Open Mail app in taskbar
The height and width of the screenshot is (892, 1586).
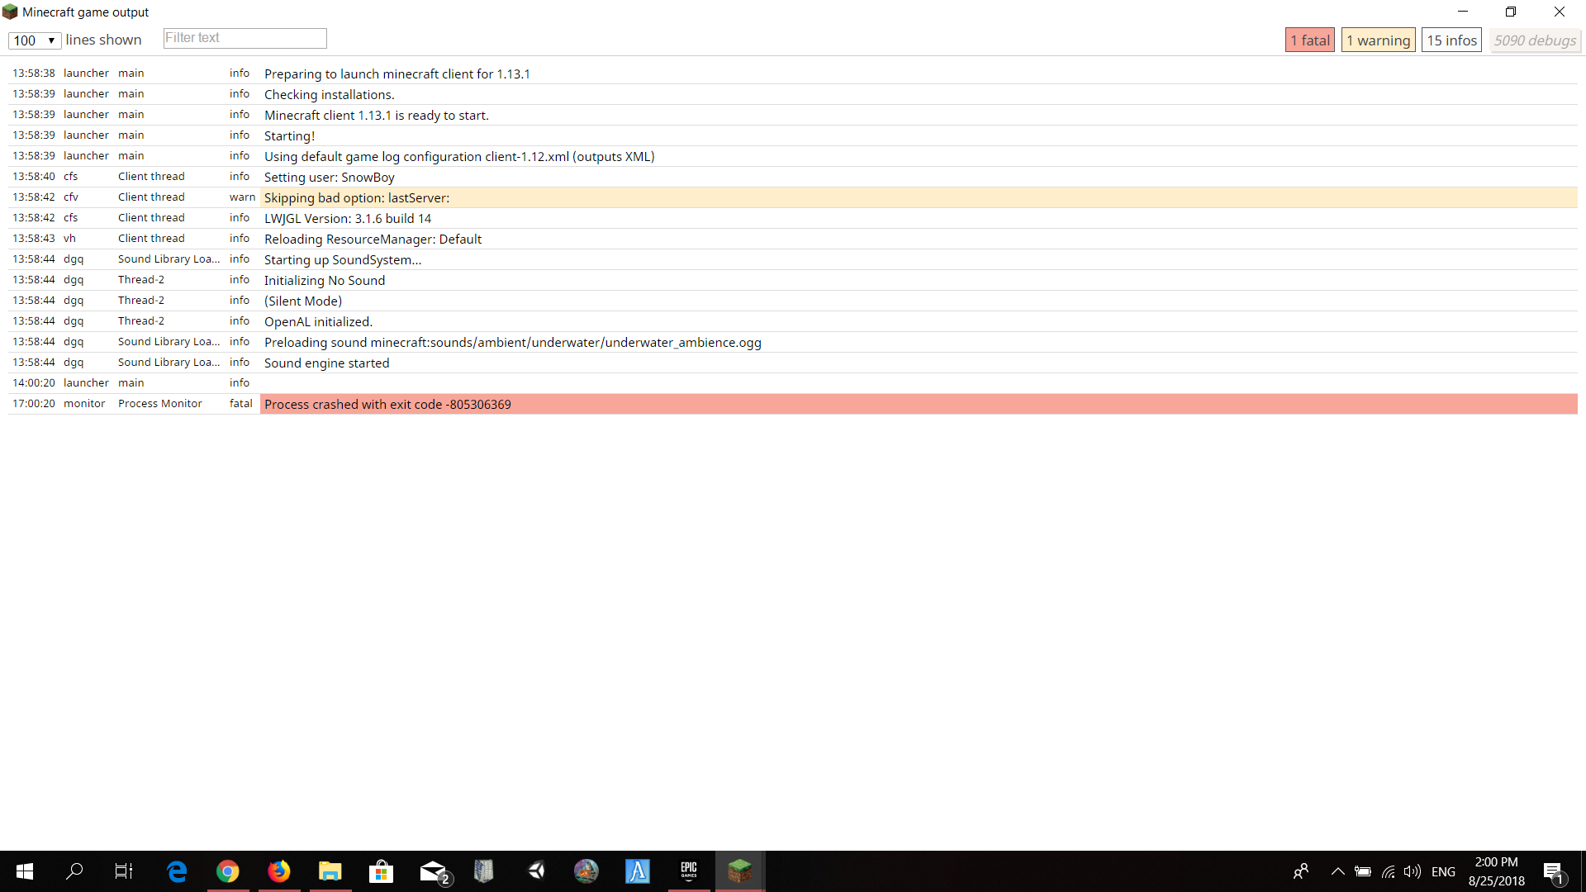433,871
